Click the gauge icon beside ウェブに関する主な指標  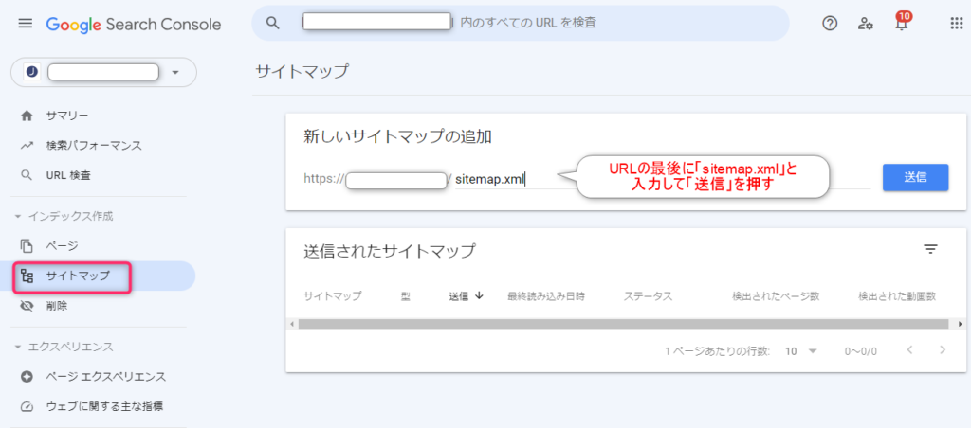pos(27,406)
